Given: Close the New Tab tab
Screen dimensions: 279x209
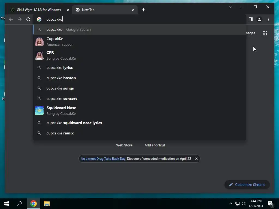Looking at the screenshot, I should 133,10.
